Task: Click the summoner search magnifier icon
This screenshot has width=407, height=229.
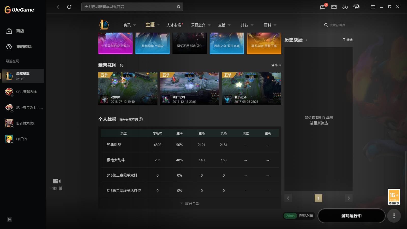Action: 326,25
